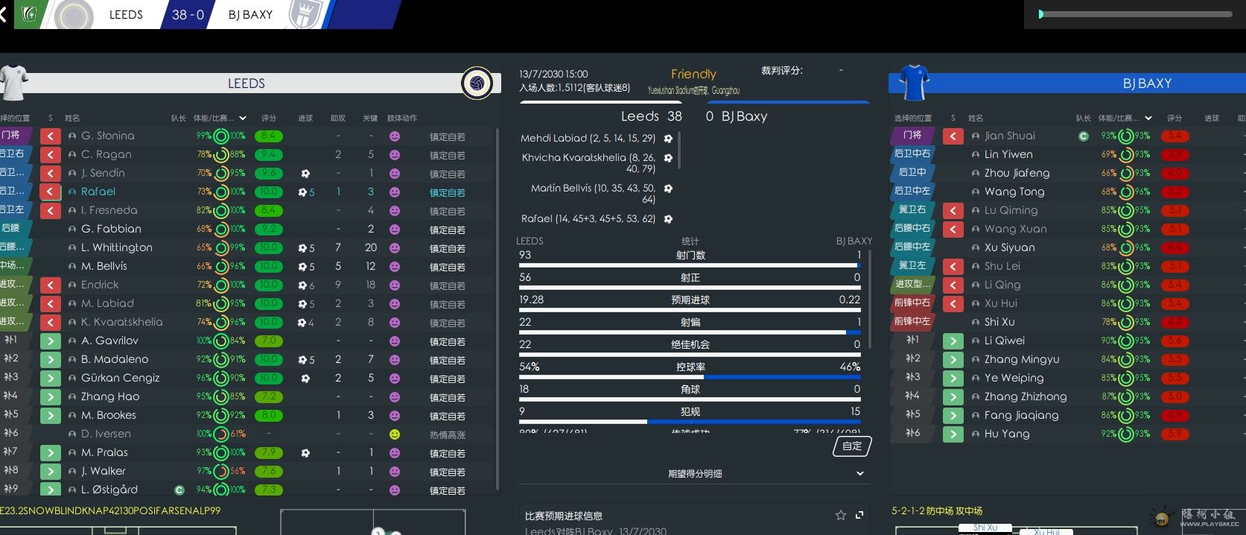Expand the 期望得分明细 section chevron
This screenshot has height=535, width=1246.
click(x=860, y=473)
